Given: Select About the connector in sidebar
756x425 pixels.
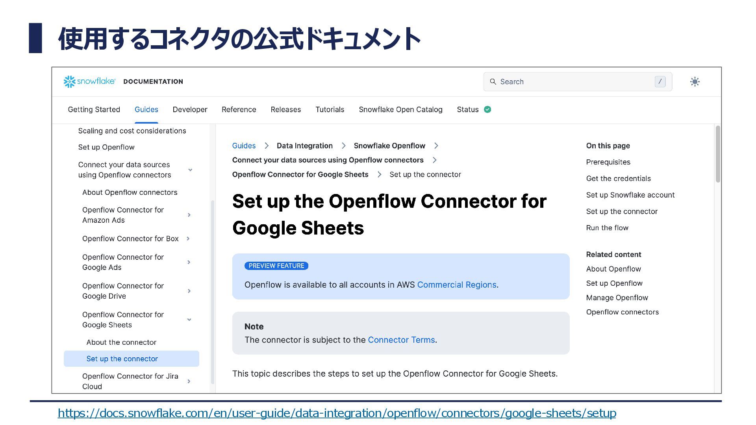Looking at the screenshot, I should (121, 342).
